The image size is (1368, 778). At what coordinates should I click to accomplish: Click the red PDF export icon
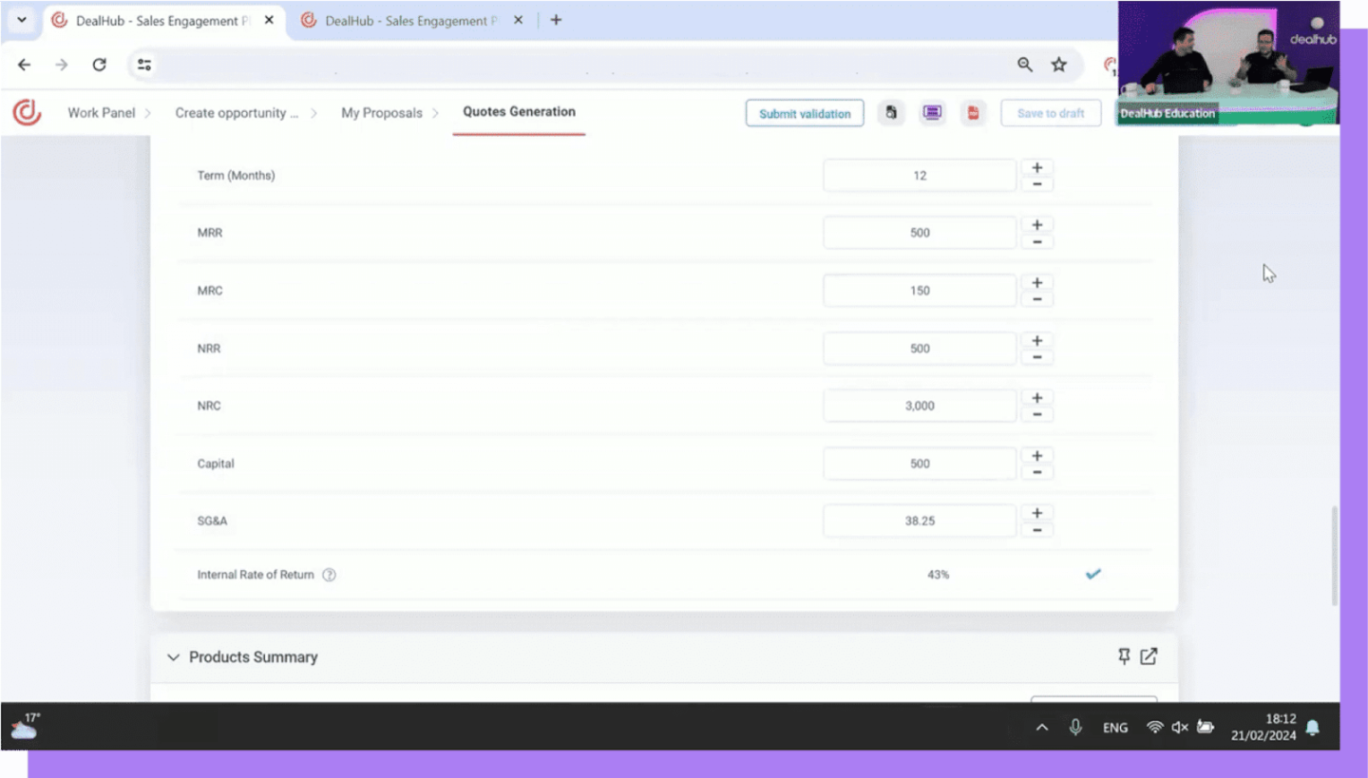[973, 113]
